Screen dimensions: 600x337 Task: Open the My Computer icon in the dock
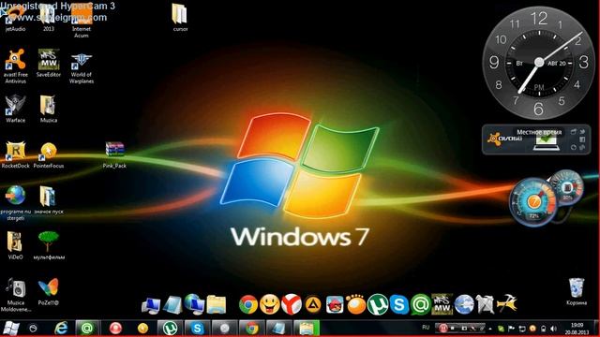[151, 305]
